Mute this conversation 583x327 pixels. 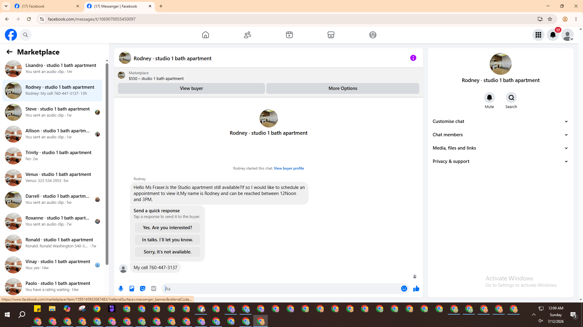[489, 97]
